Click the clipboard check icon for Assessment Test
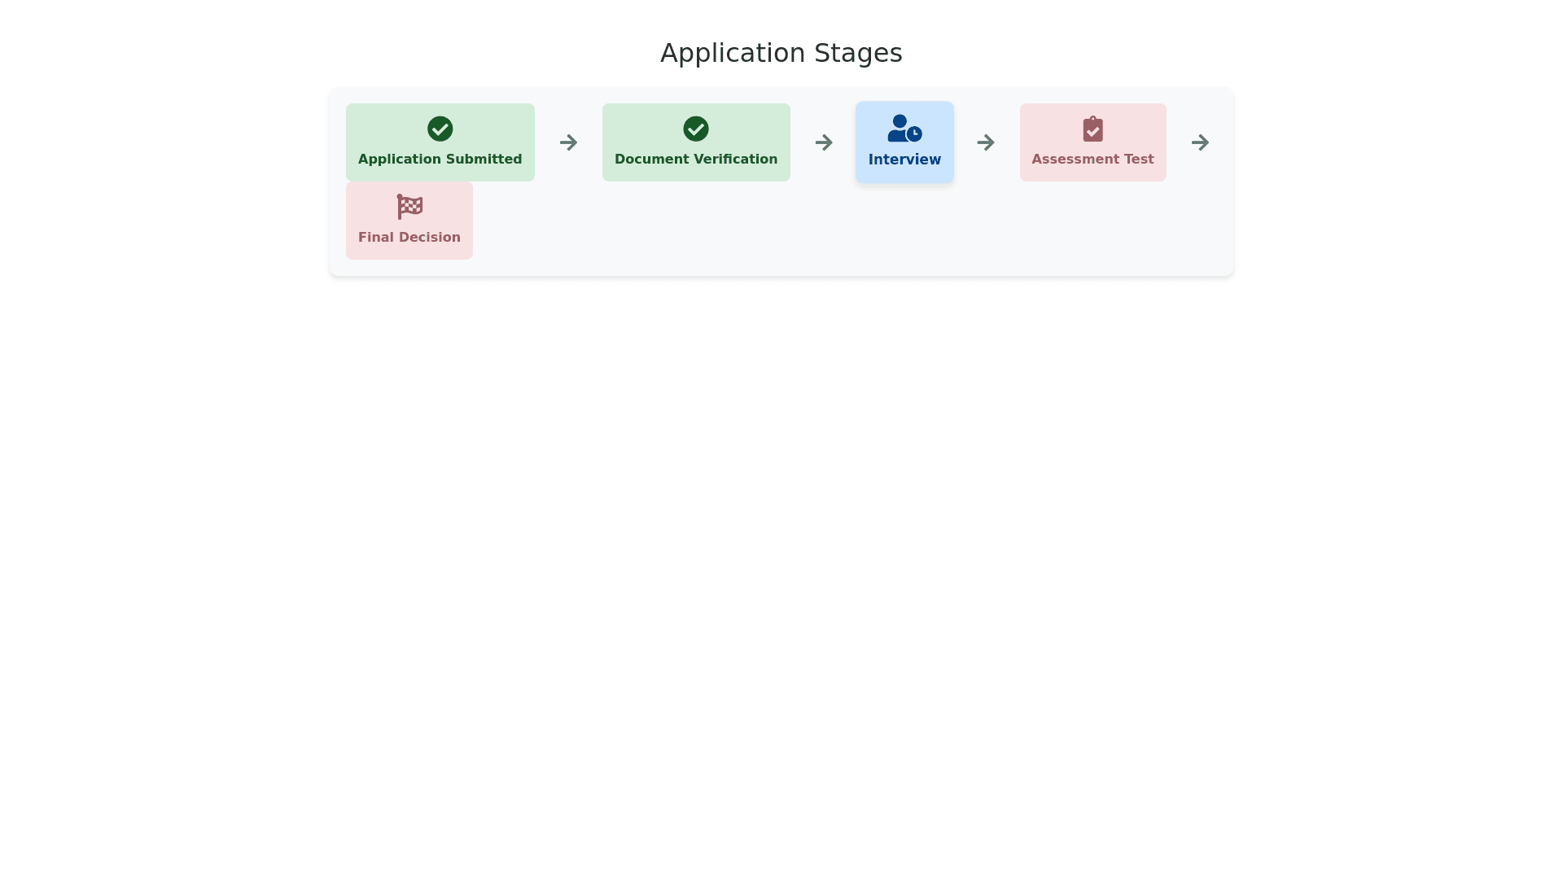 coord(1092,129)
